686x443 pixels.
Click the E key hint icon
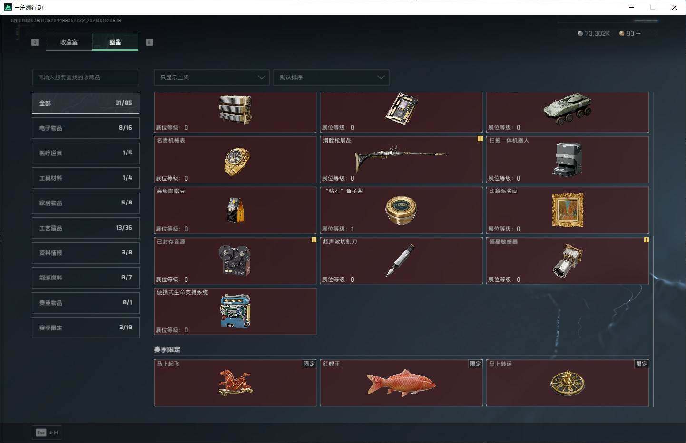[149, 42]
